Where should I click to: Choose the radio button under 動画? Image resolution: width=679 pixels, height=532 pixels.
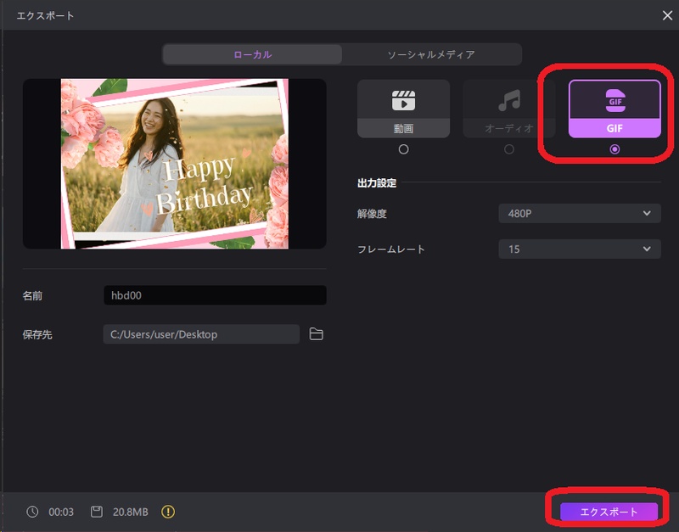[404, 149]
